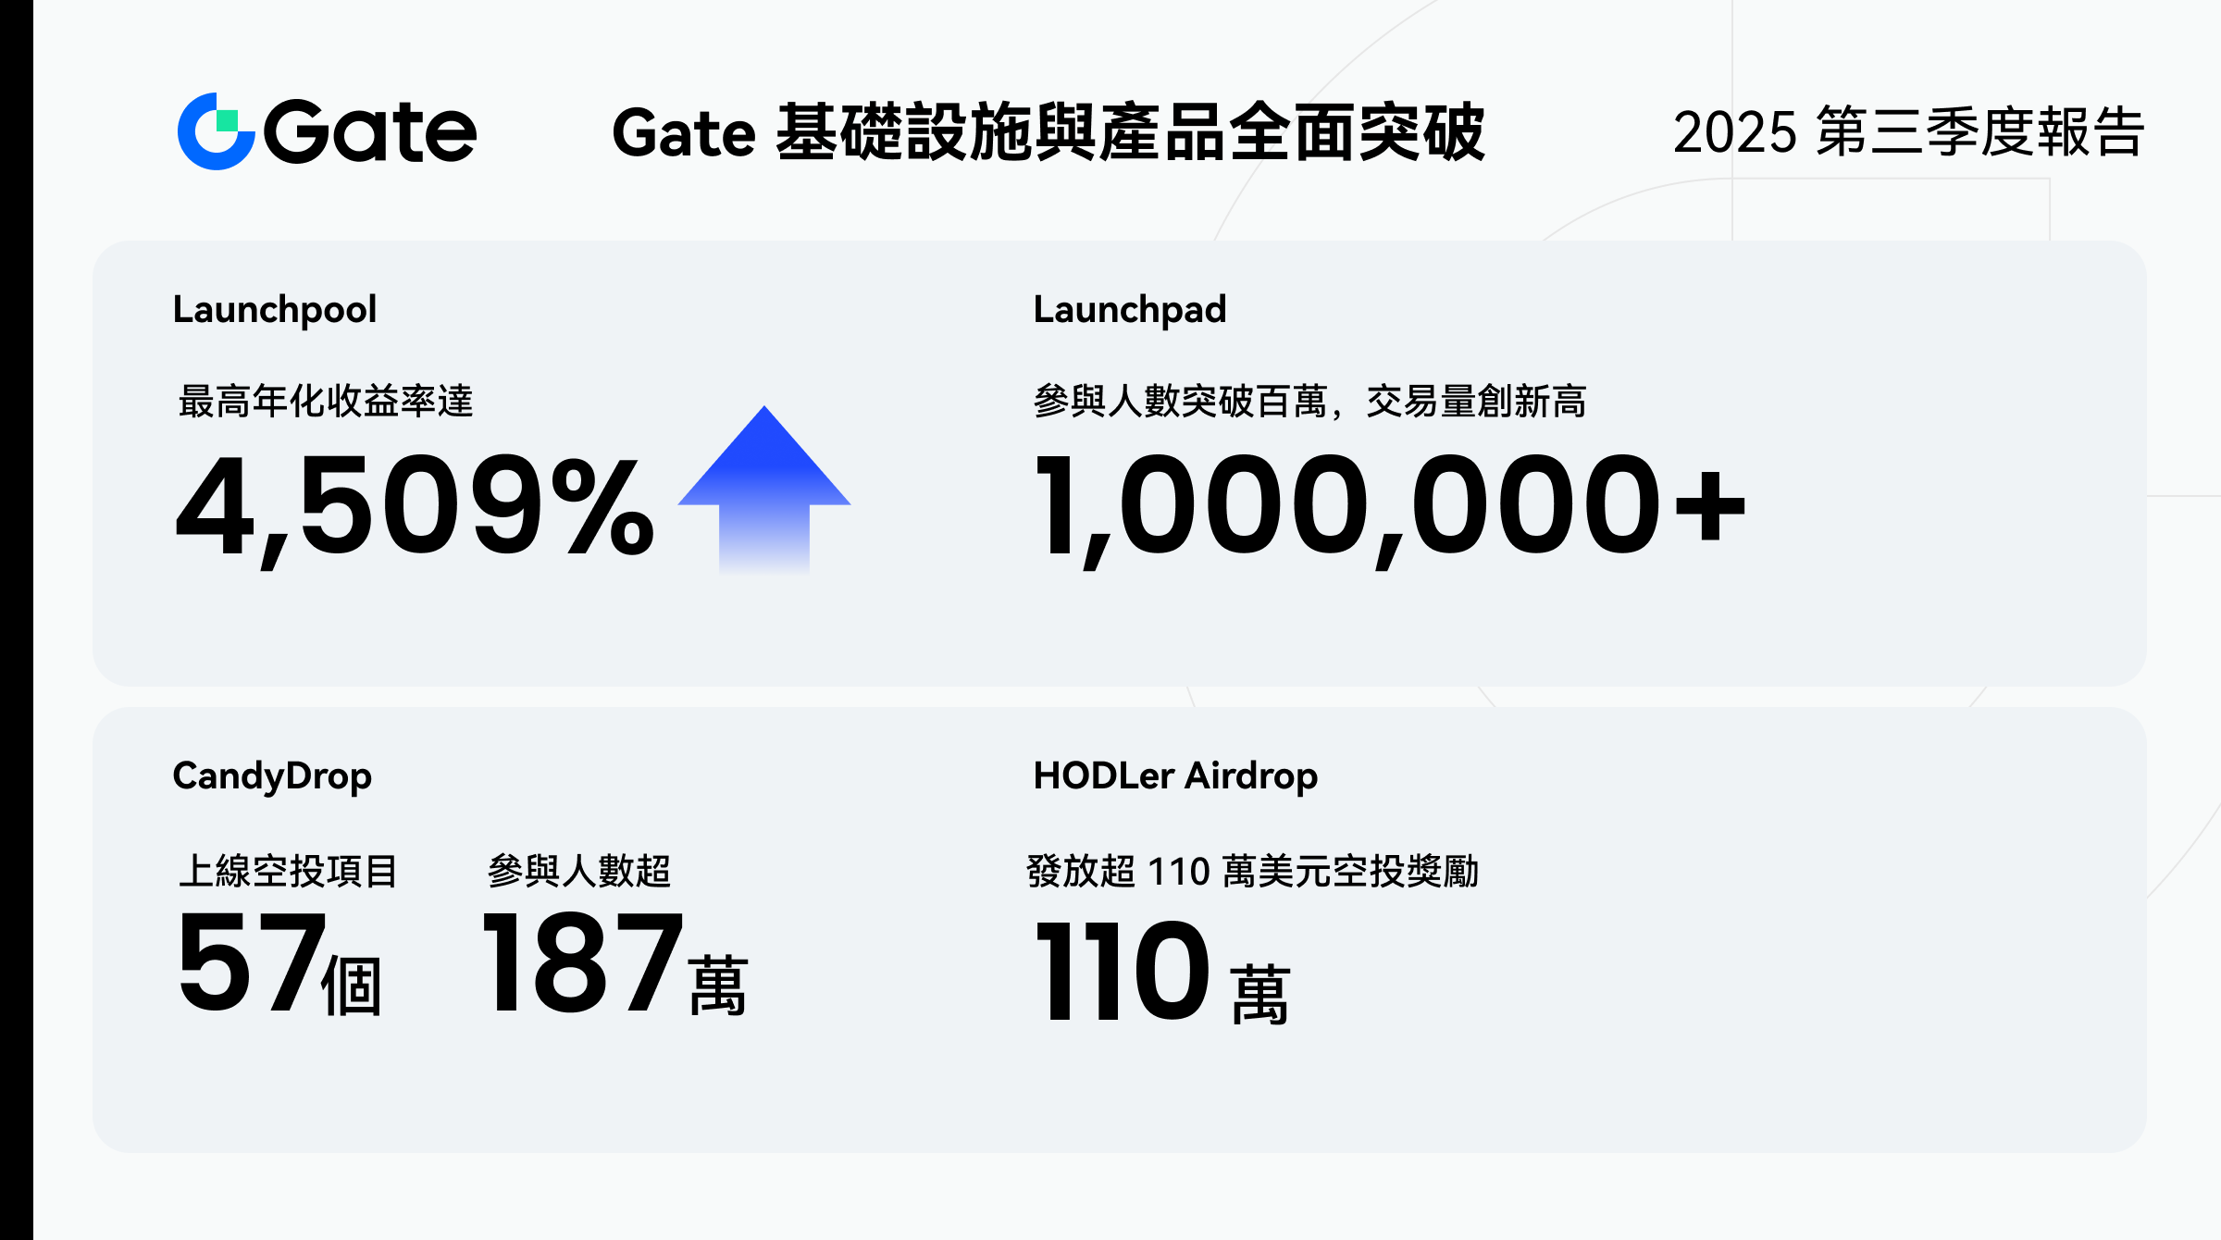Click the 最高年化收益率達 caption

(326, 402)
